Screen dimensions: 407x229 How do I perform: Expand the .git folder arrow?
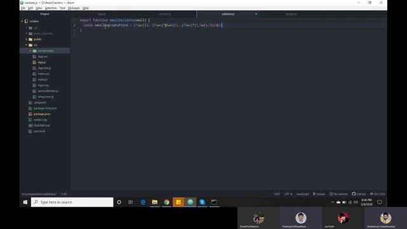27,28
